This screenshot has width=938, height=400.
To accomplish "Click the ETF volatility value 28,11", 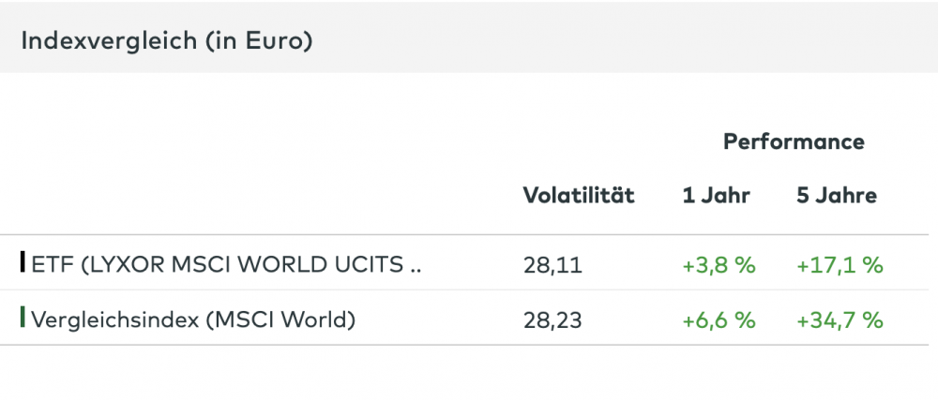I will tap(552, 265).
